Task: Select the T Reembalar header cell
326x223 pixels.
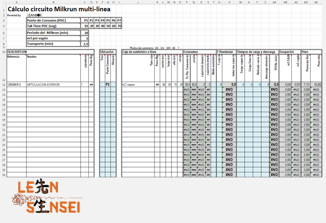Action: point(226,52)
